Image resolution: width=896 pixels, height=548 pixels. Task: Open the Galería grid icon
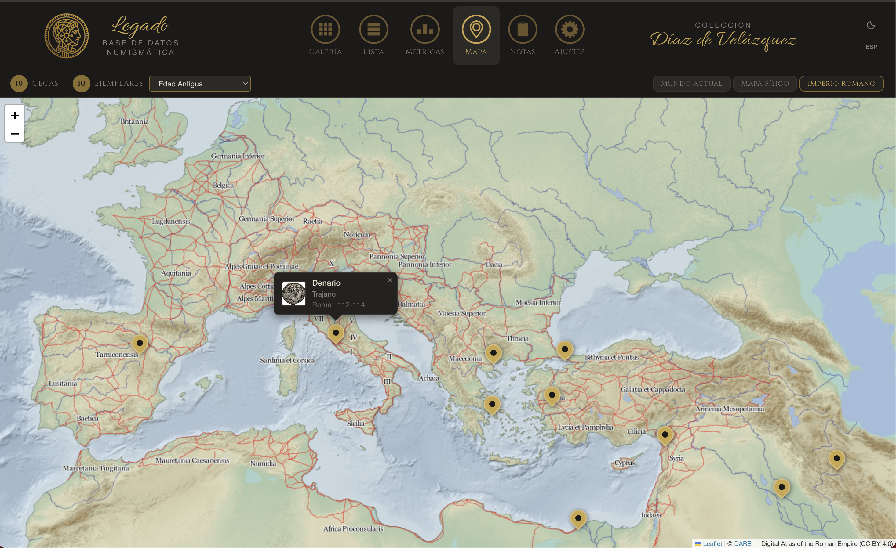325,29
